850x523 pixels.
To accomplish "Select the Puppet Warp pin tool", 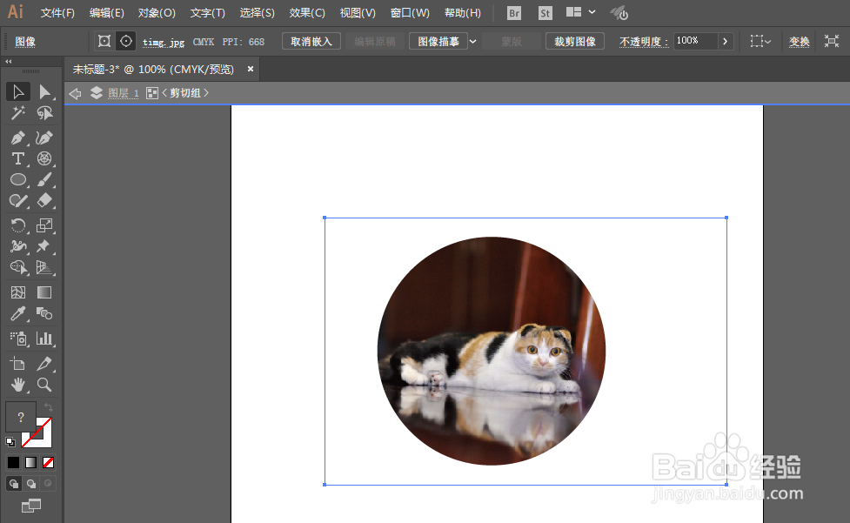I will [44, 246].
